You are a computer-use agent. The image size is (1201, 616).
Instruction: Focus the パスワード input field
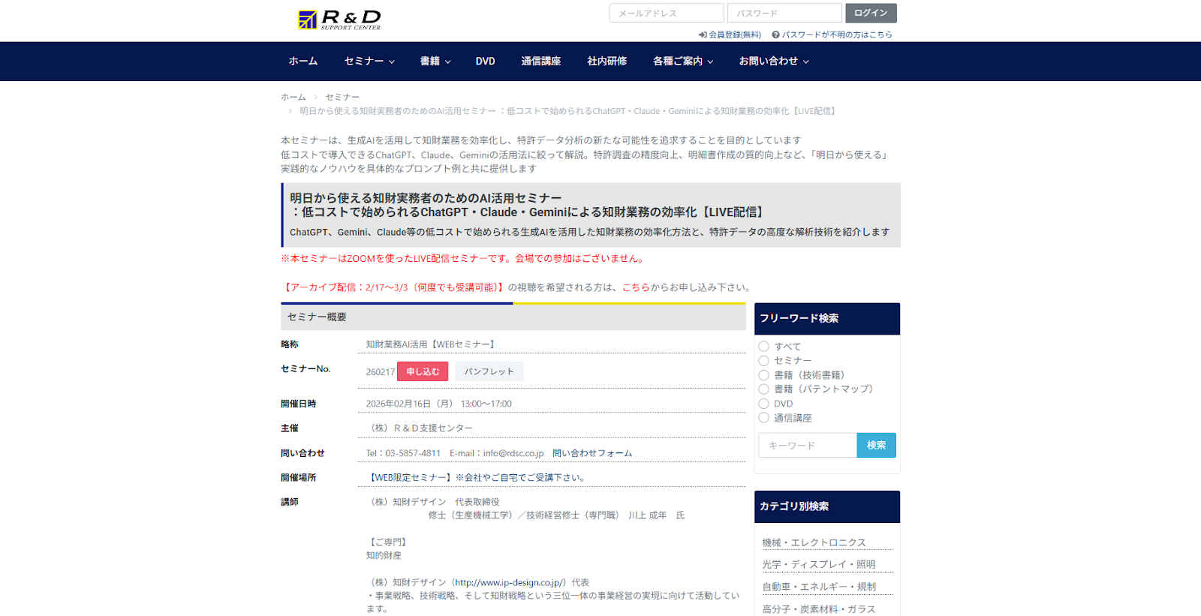coord(784,14)
